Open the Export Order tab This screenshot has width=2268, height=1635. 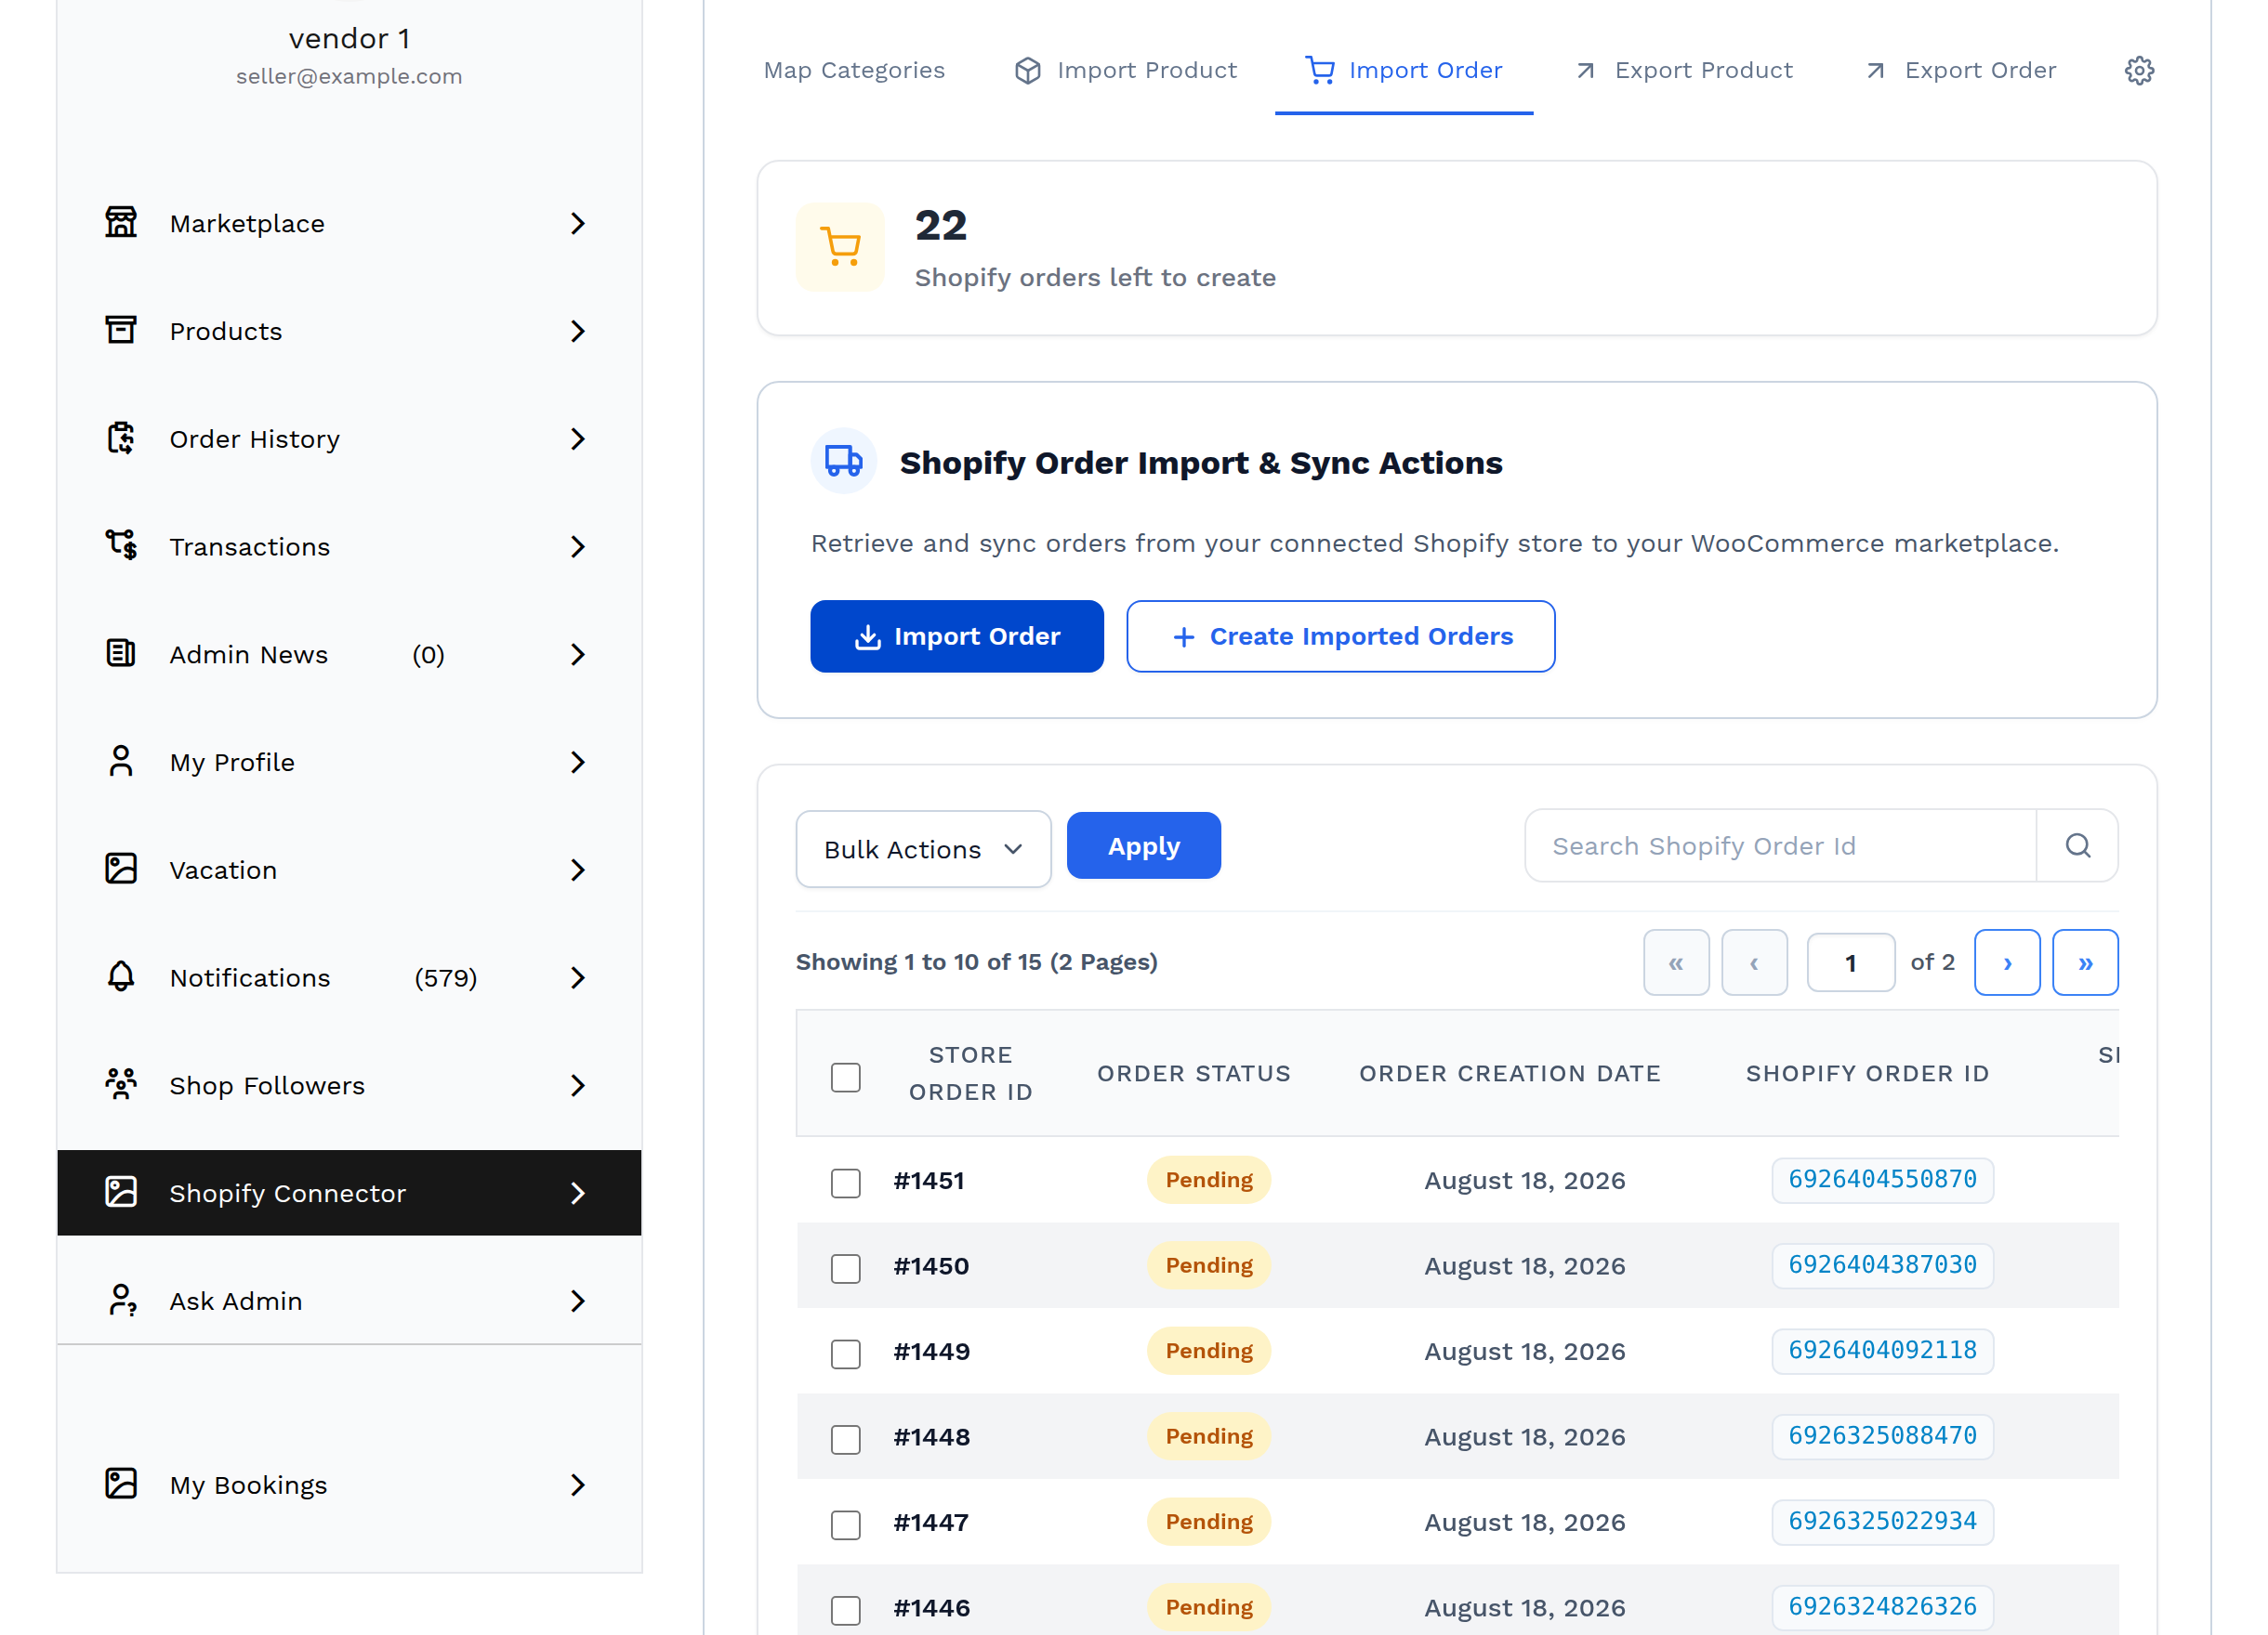pos(1962,70)
